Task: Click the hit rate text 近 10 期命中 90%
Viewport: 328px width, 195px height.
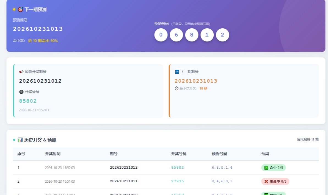Action: 43,41
